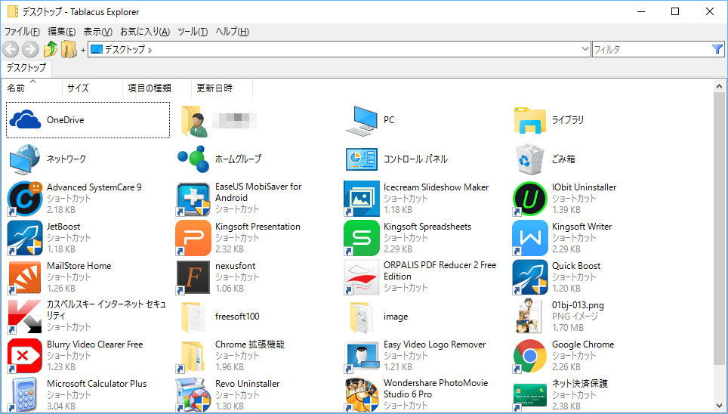Open the ファイル(F) menu
The height and width of the screenshot is (414, 728).
tap(22, 32)
